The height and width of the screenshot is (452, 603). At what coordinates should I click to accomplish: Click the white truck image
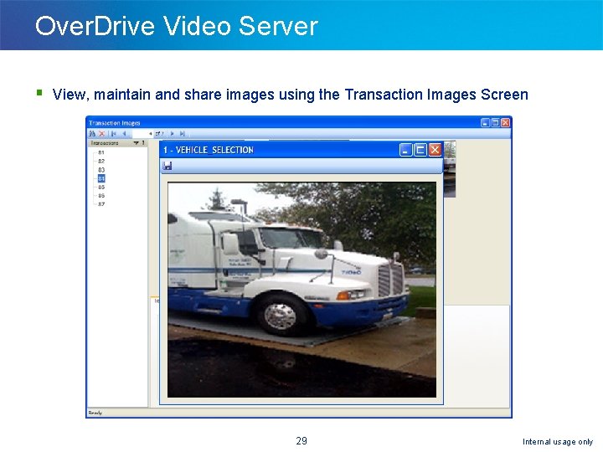click(301, 290)
